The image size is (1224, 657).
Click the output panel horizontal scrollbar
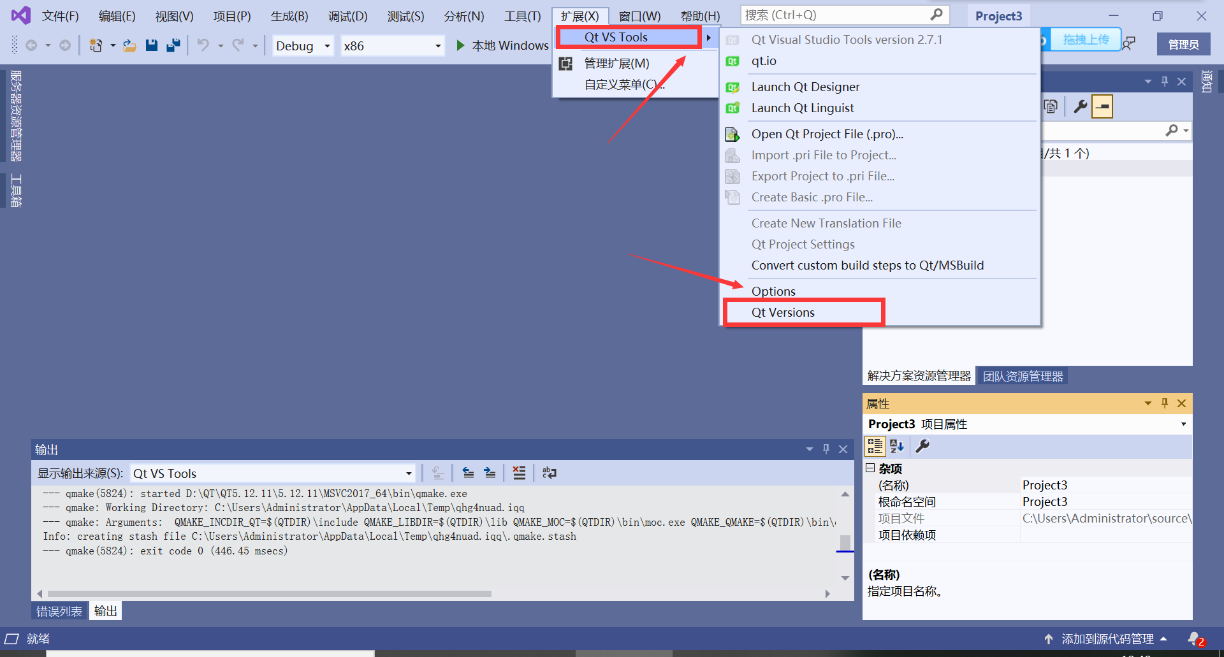[x=270, y=594]
